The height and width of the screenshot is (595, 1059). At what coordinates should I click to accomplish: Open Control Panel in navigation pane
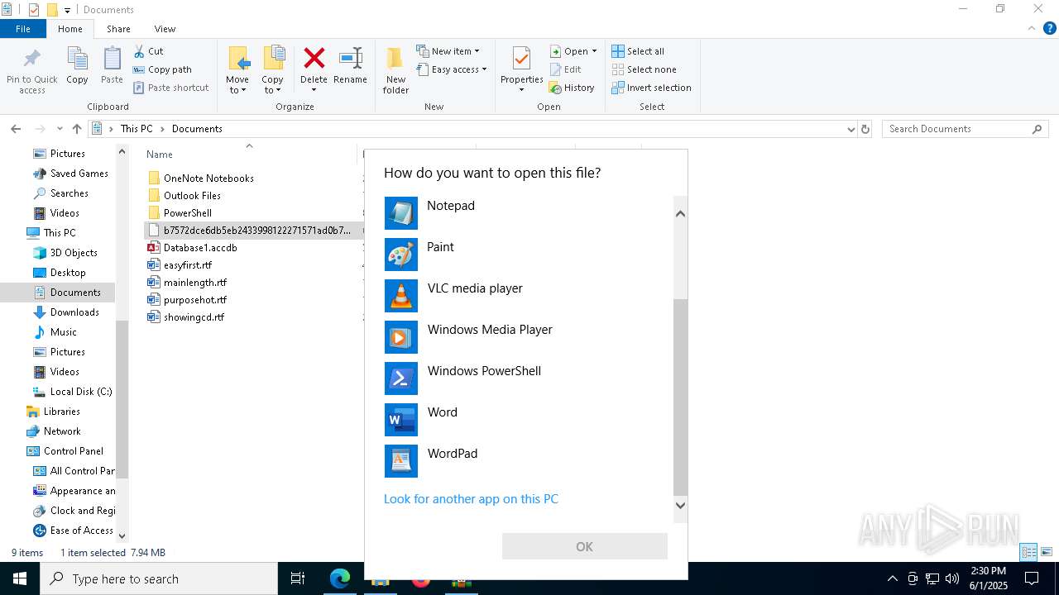point(74,451)
